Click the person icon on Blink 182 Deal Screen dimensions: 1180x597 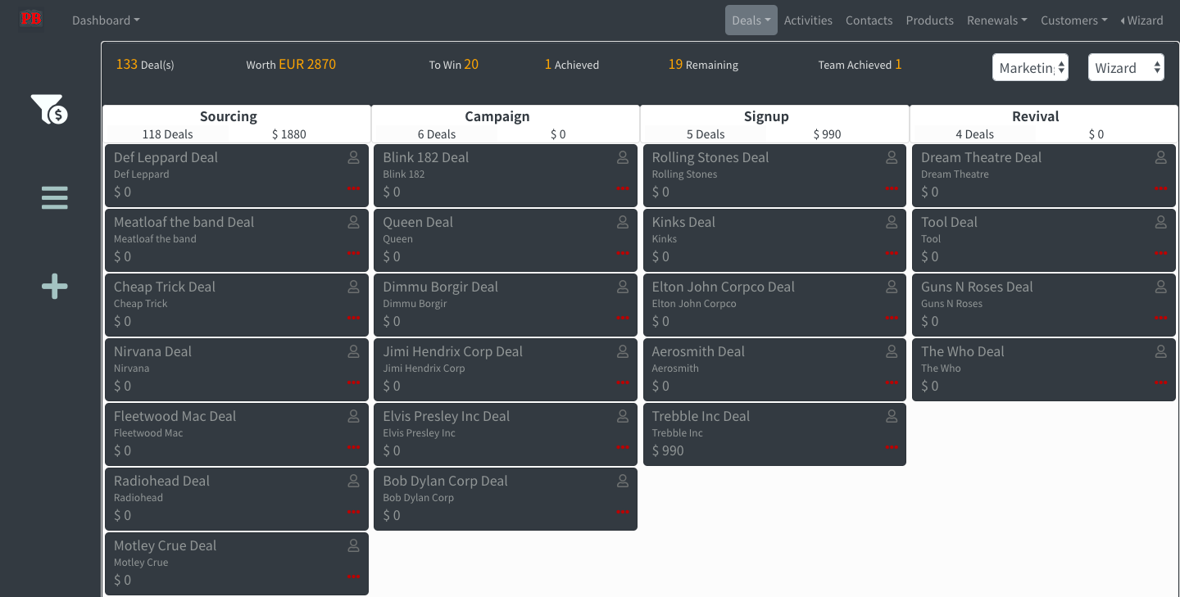point(623,157)
